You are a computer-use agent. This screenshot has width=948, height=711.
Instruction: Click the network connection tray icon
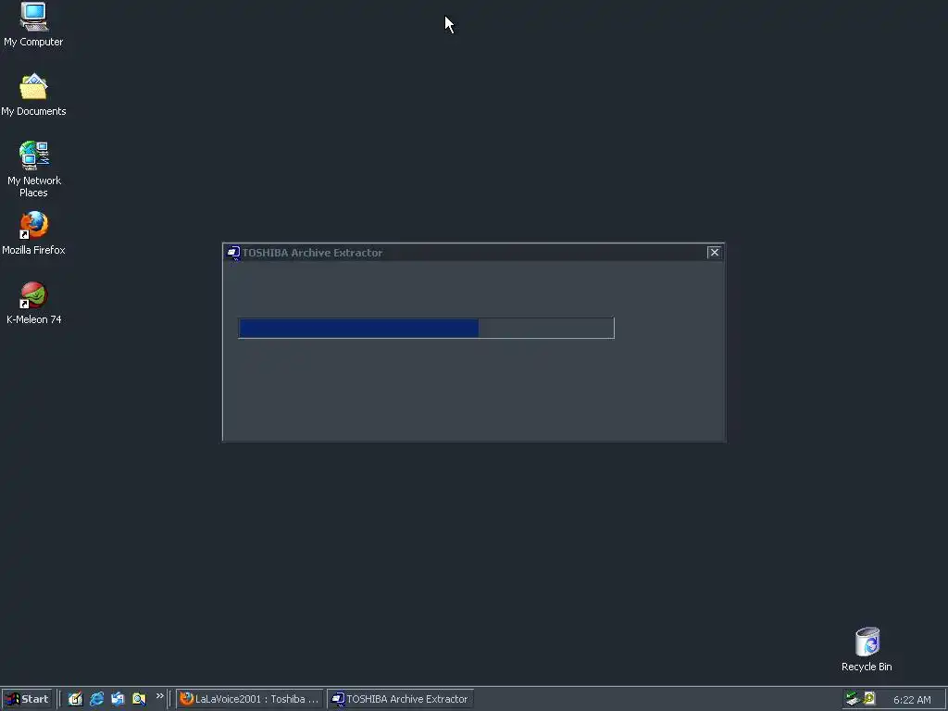(x=853, y=699)
